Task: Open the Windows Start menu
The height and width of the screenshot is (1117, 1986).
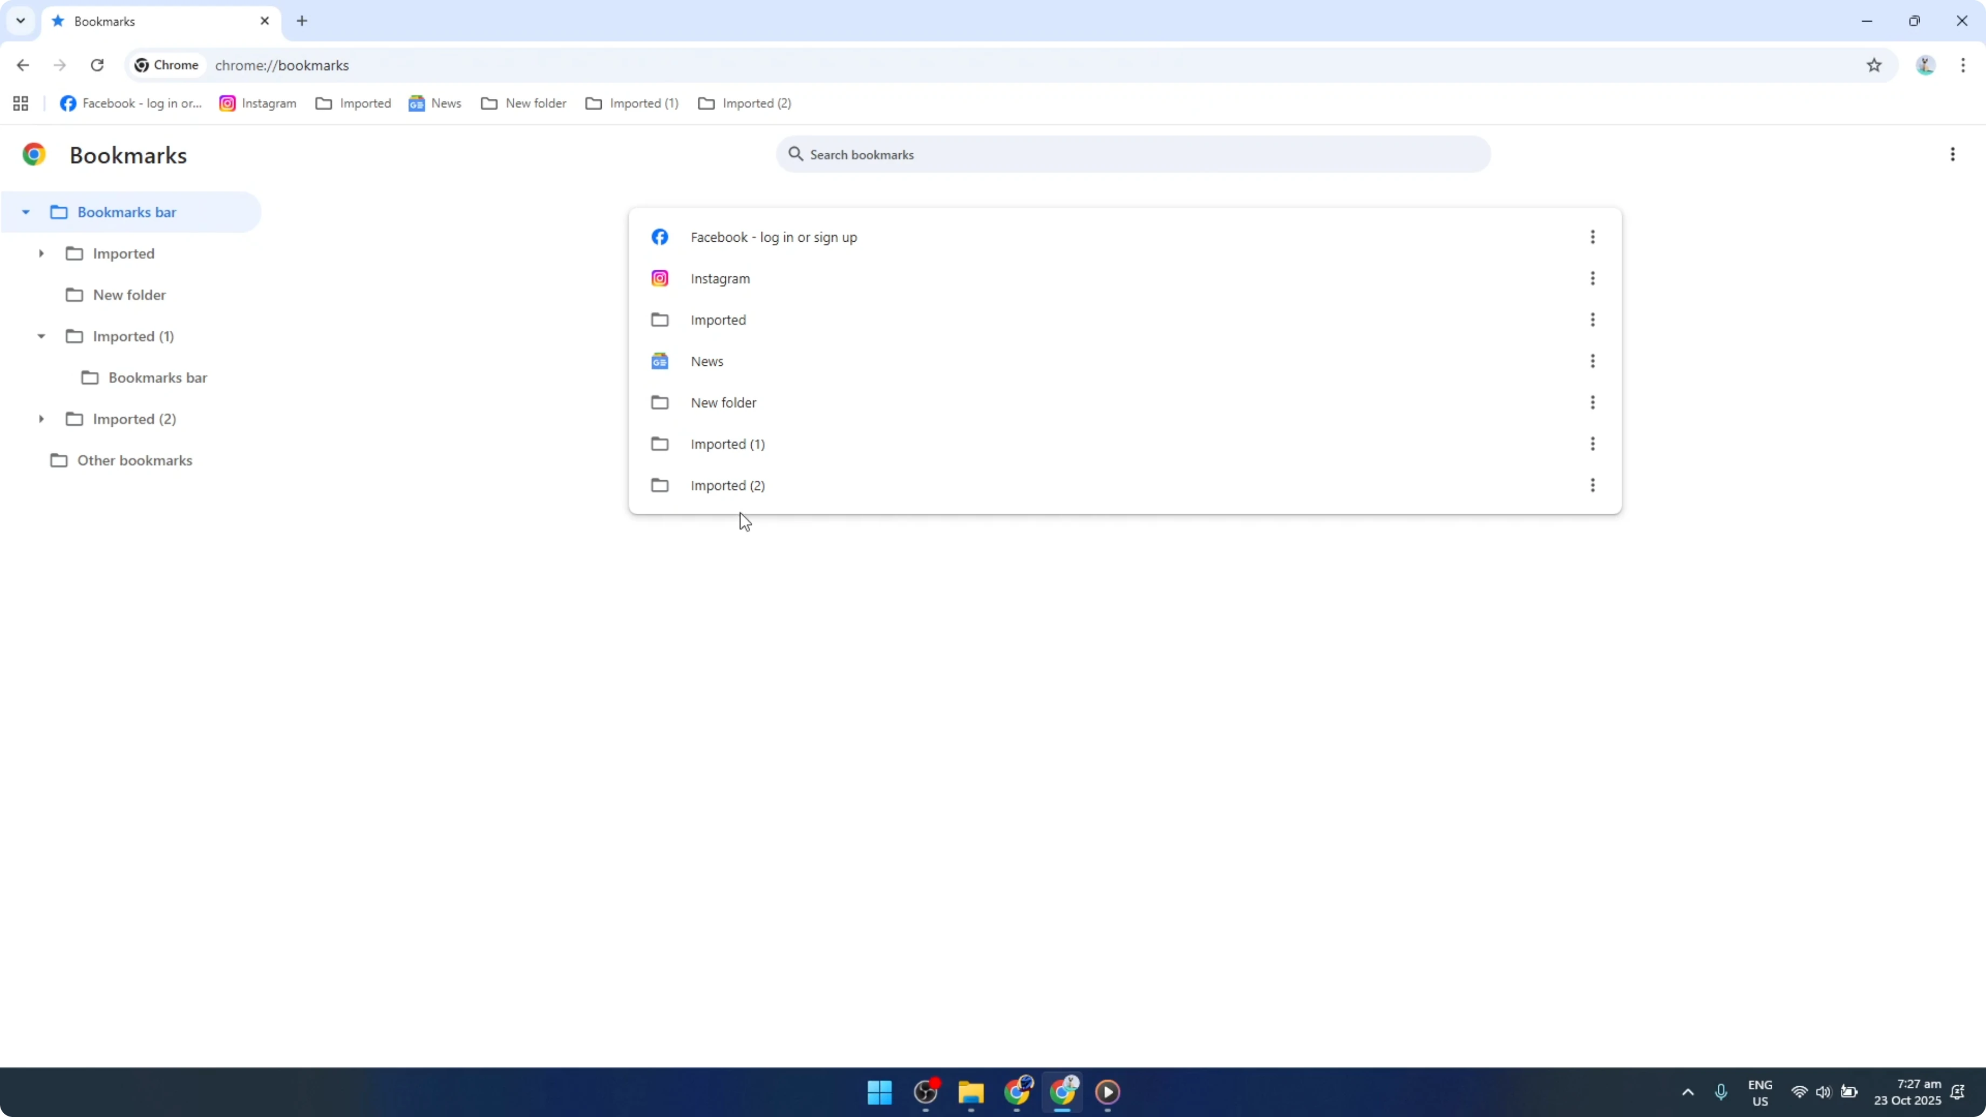Action: pyautogui.click(x=880, y=1092)
